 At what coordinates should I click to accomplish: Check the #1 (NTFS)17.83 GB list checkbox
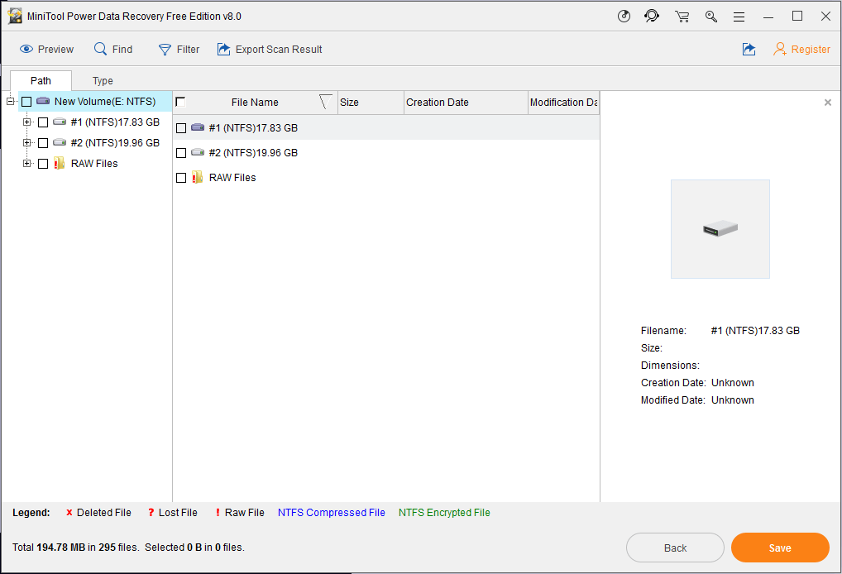(x=181, y=128)
